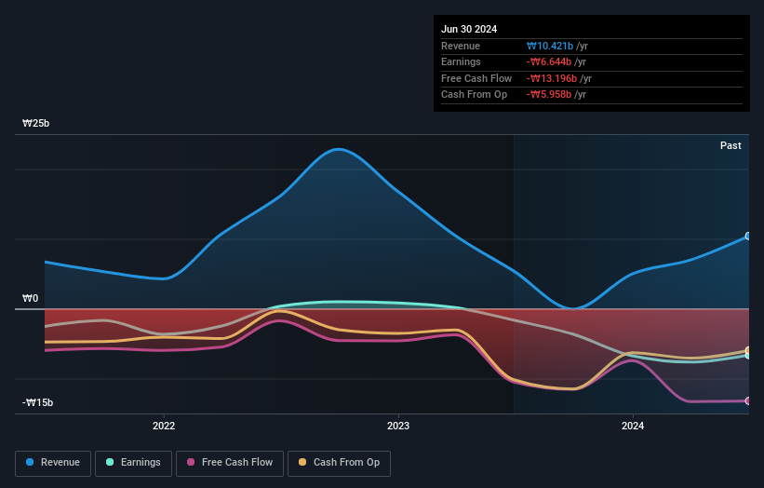Click the 'Past' label on chart
The height and width of the screenshot is (488, 764).
pos(730,145)
